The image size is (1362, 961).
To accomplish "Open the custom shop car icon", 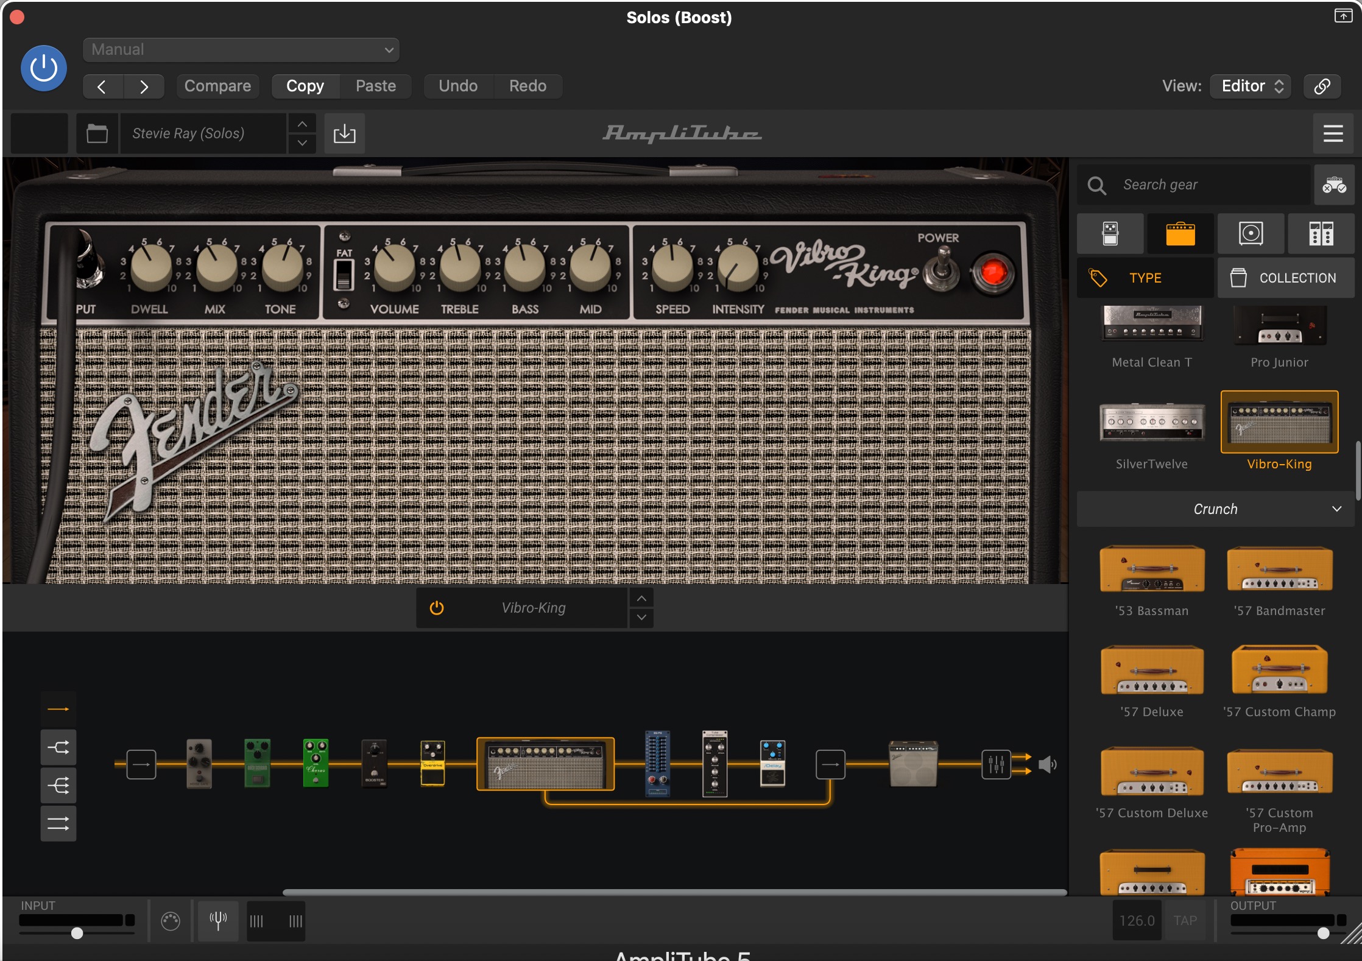I will [1334, 185].
